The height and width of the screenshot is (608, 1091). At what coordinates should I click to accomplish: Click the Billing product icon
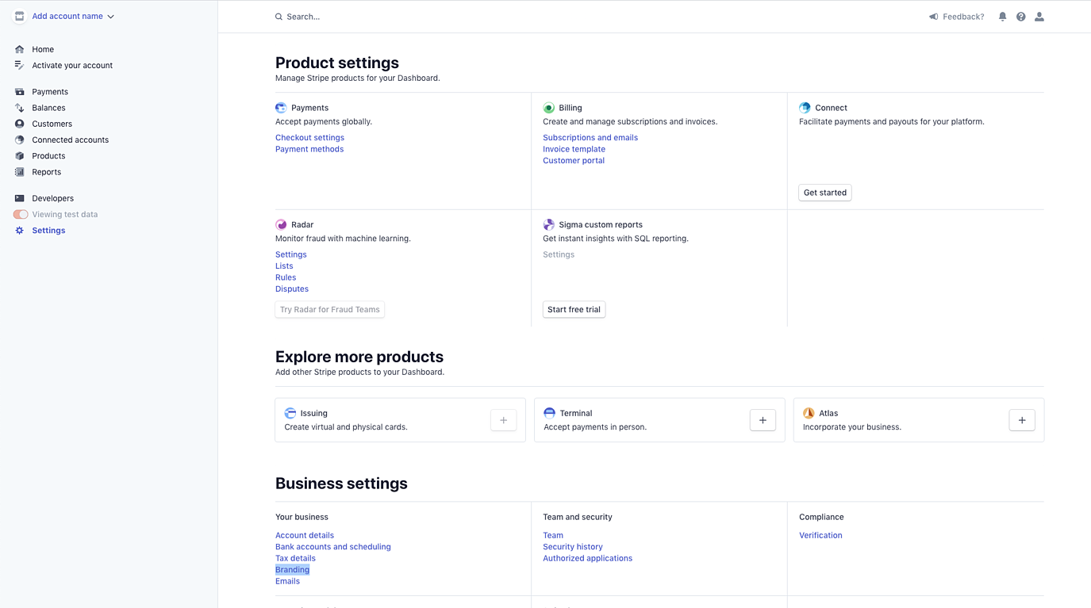(548, 108)
